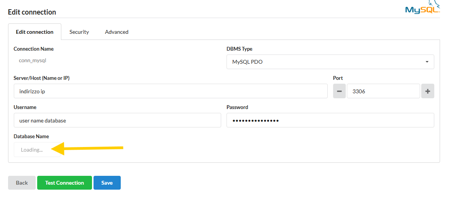Switch to the Security tab
This screenshot has width=450, height=205.
click(x=79, y=32)
